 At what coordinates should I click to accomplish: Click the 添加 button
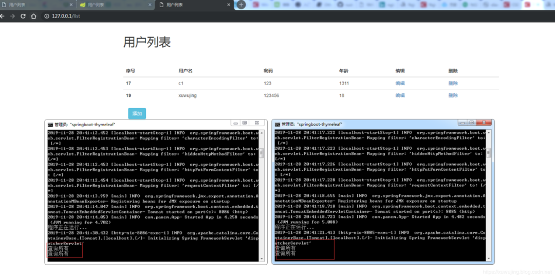[x=137, y=113]
